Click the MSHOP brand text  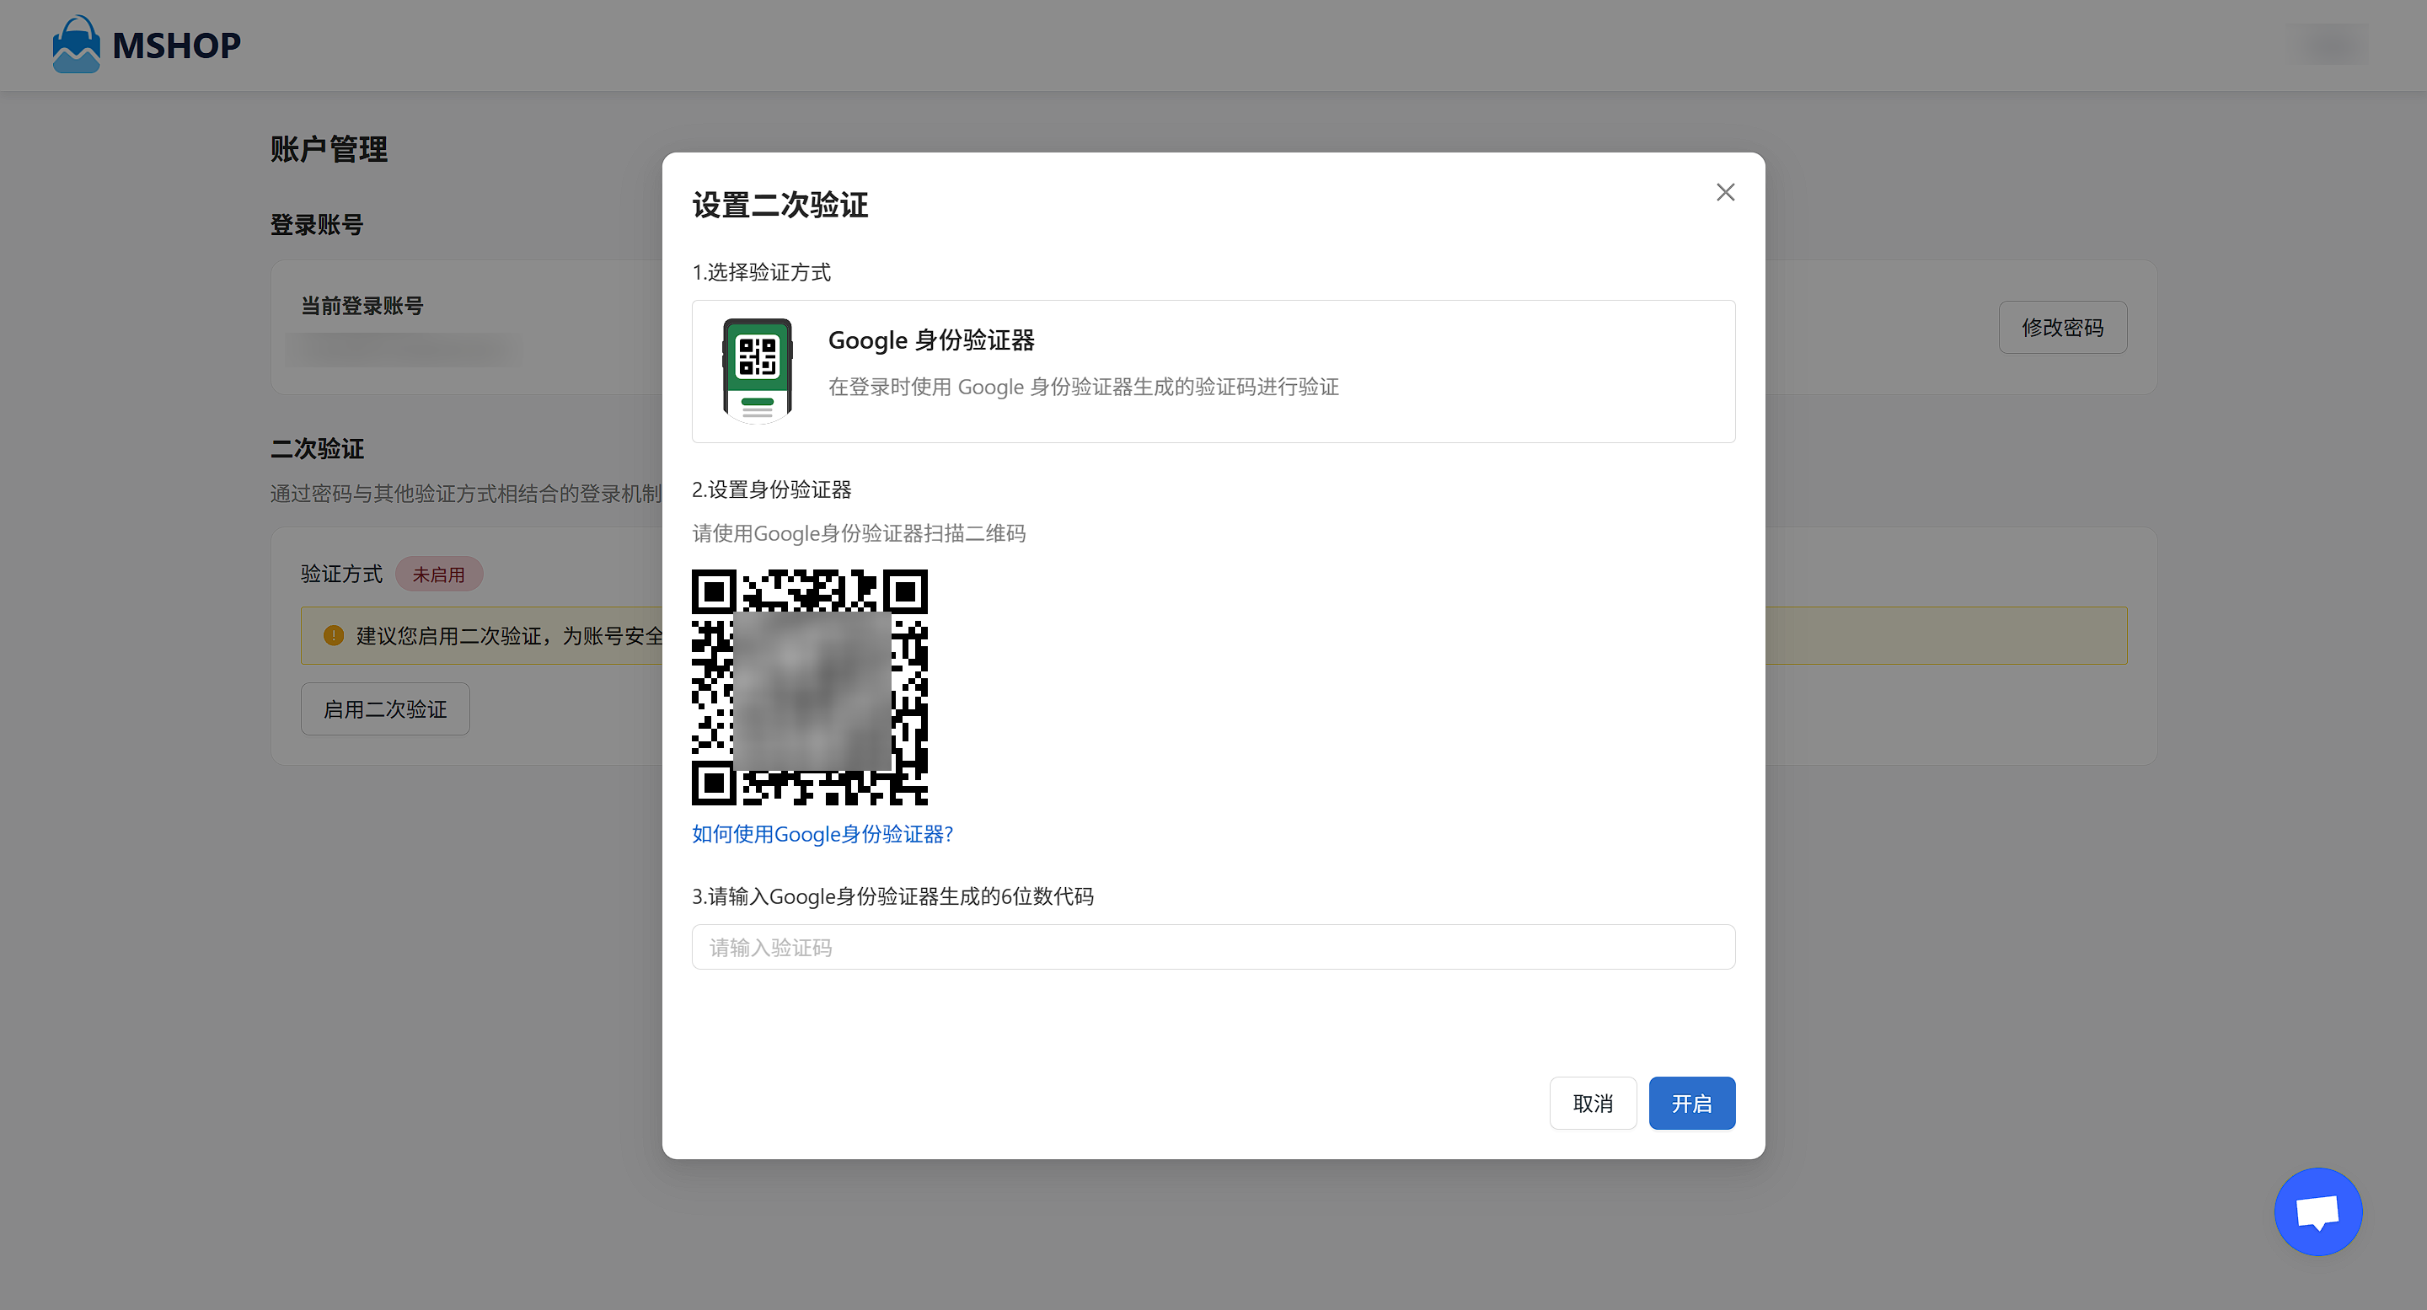pos(176,45)
